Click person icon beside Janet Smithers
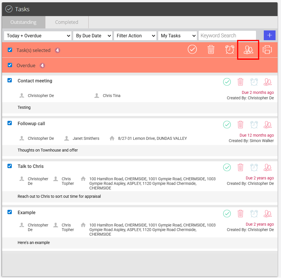 pyautogui.click(x=67, y=138)
